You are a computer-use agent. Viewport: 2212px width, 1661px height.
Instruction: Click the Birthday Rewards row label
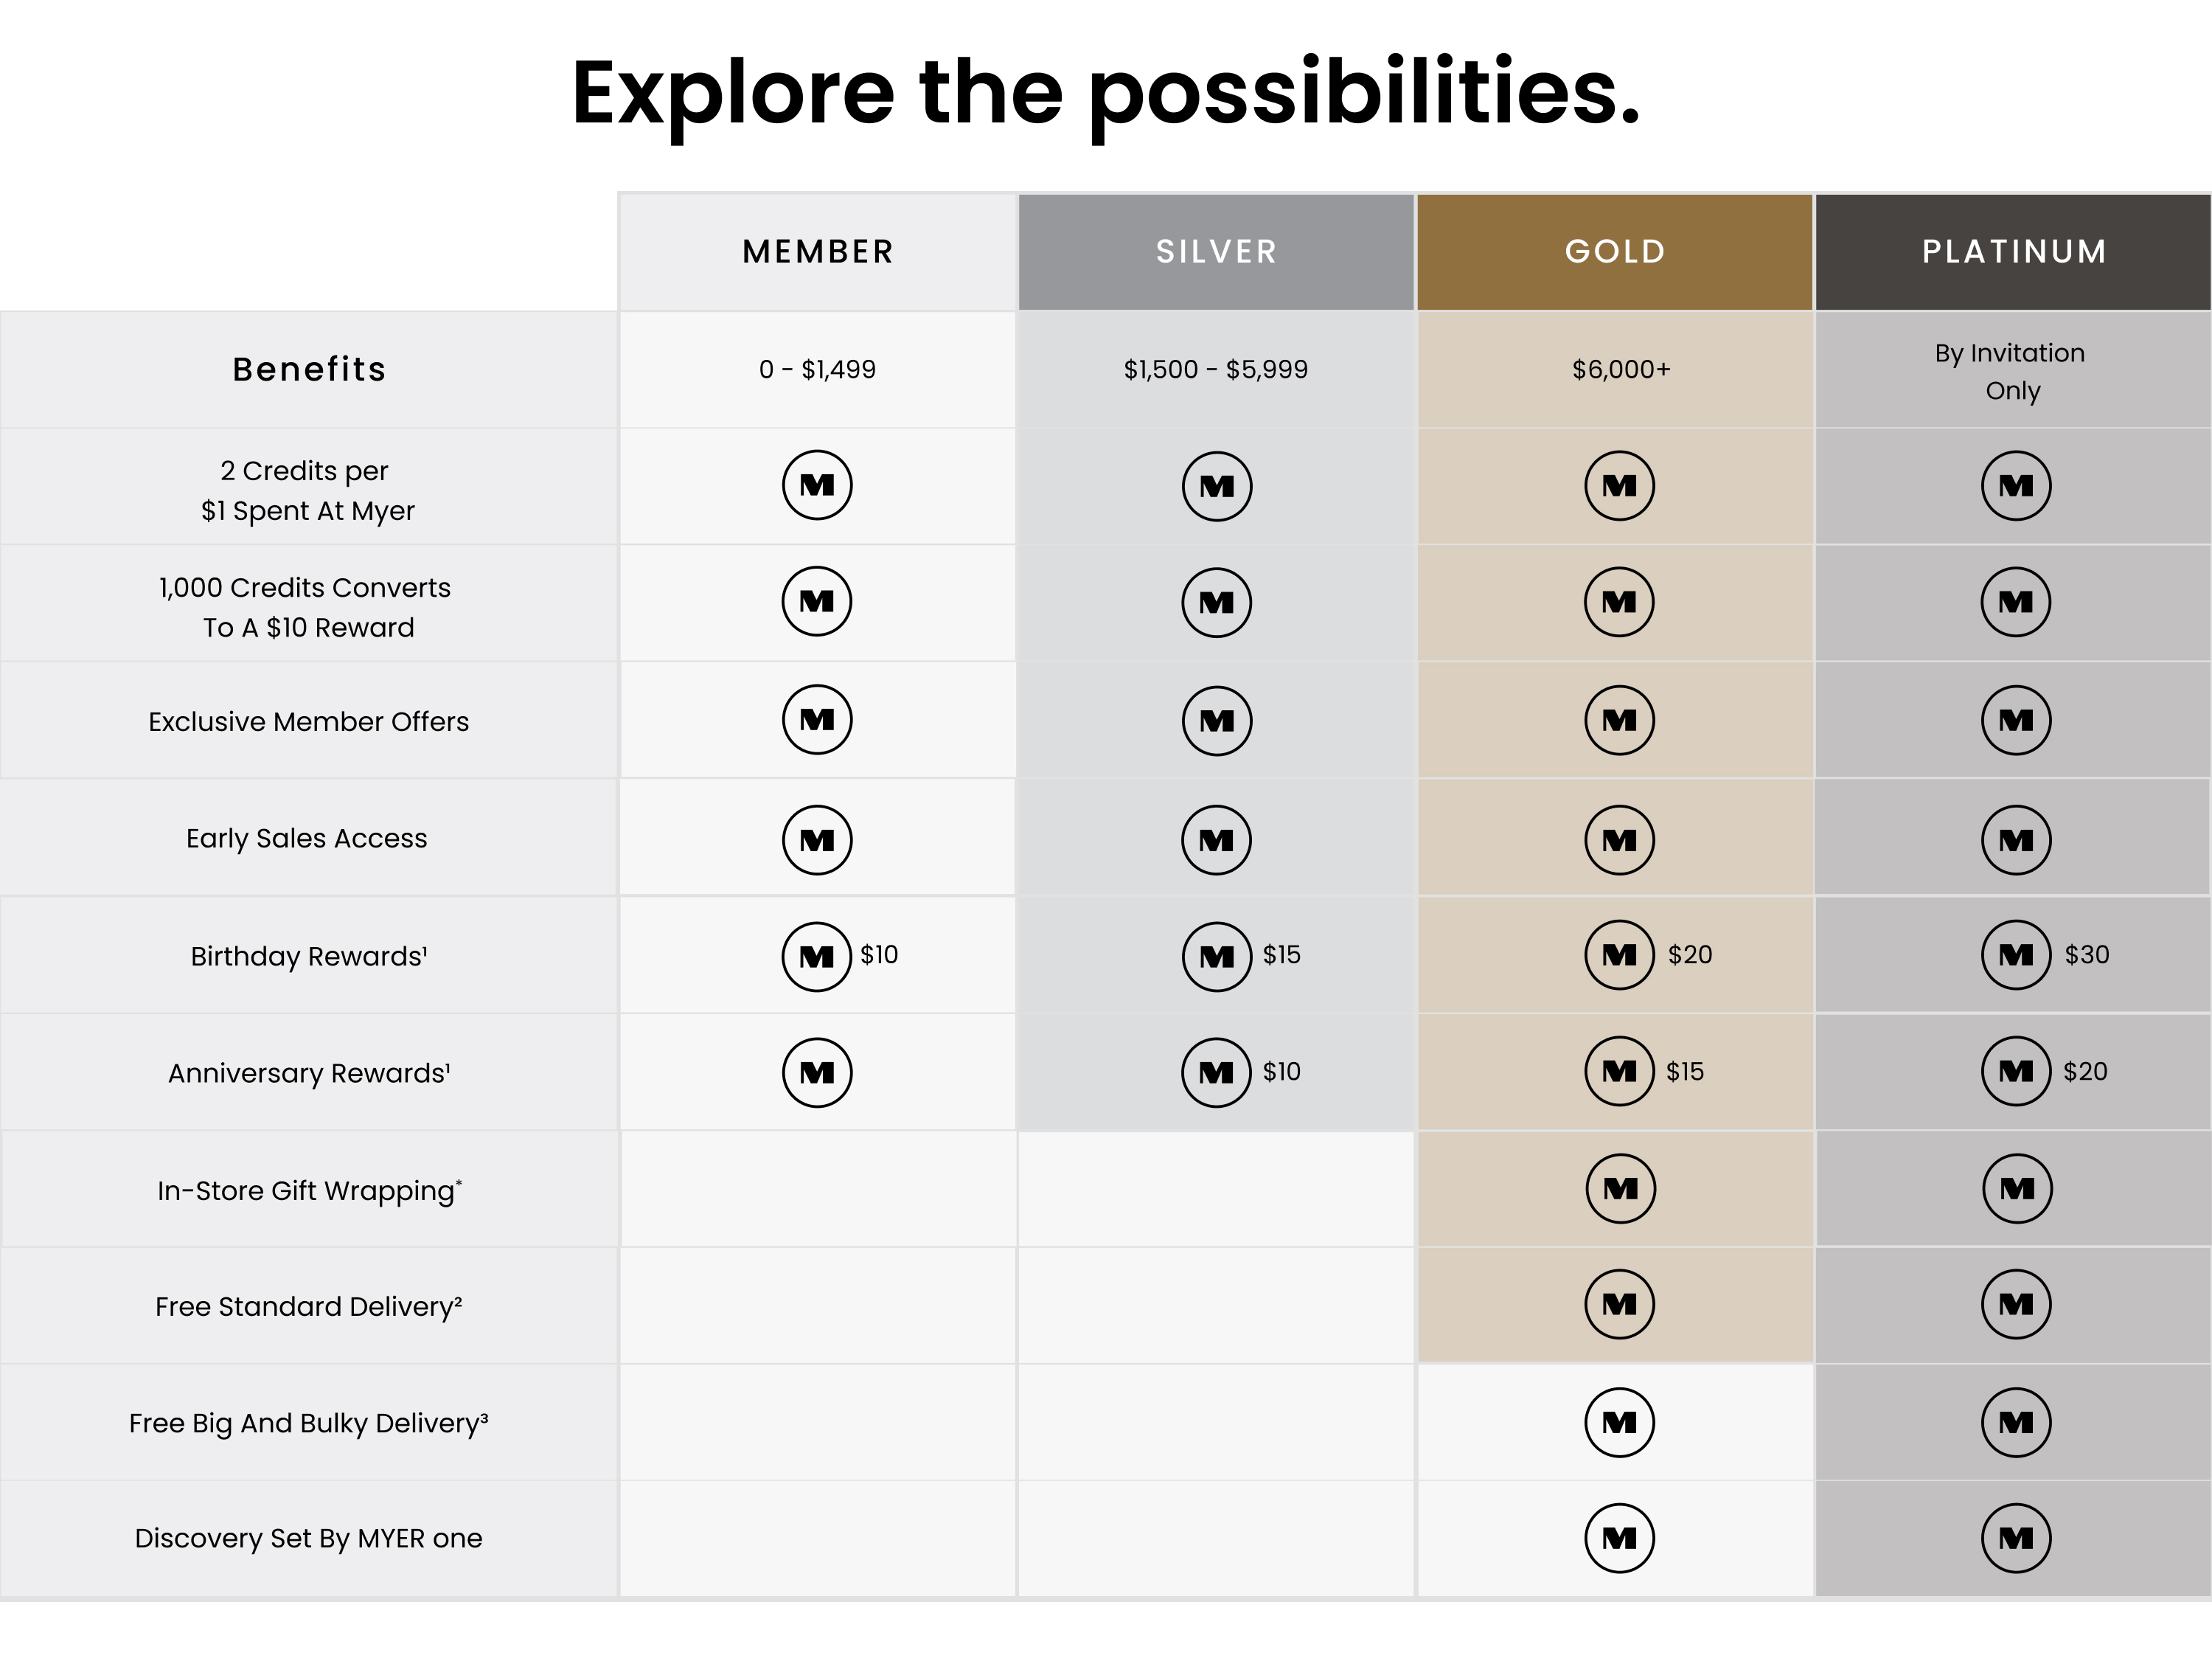tap(309, 957)
